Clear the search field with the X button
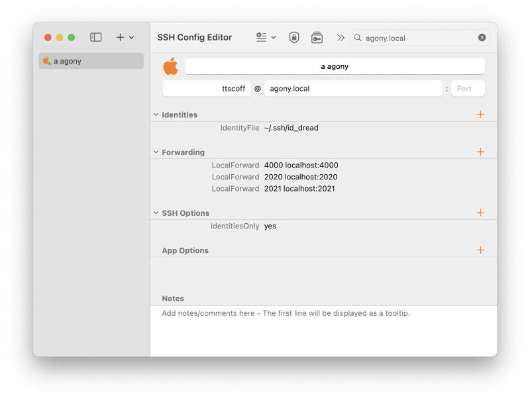This screenshot has height=400, width=530. point(482,38)
